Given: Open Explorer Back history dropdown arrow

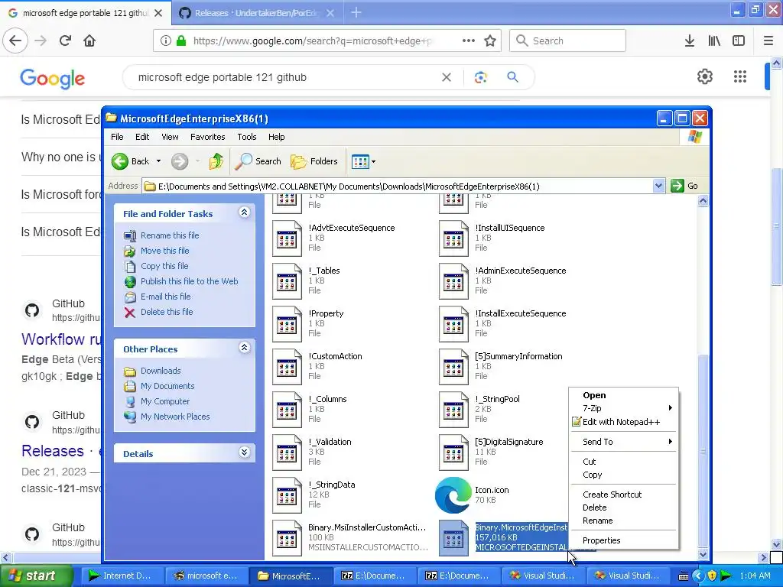Looking at the screenshot, I should click(159, 161).
